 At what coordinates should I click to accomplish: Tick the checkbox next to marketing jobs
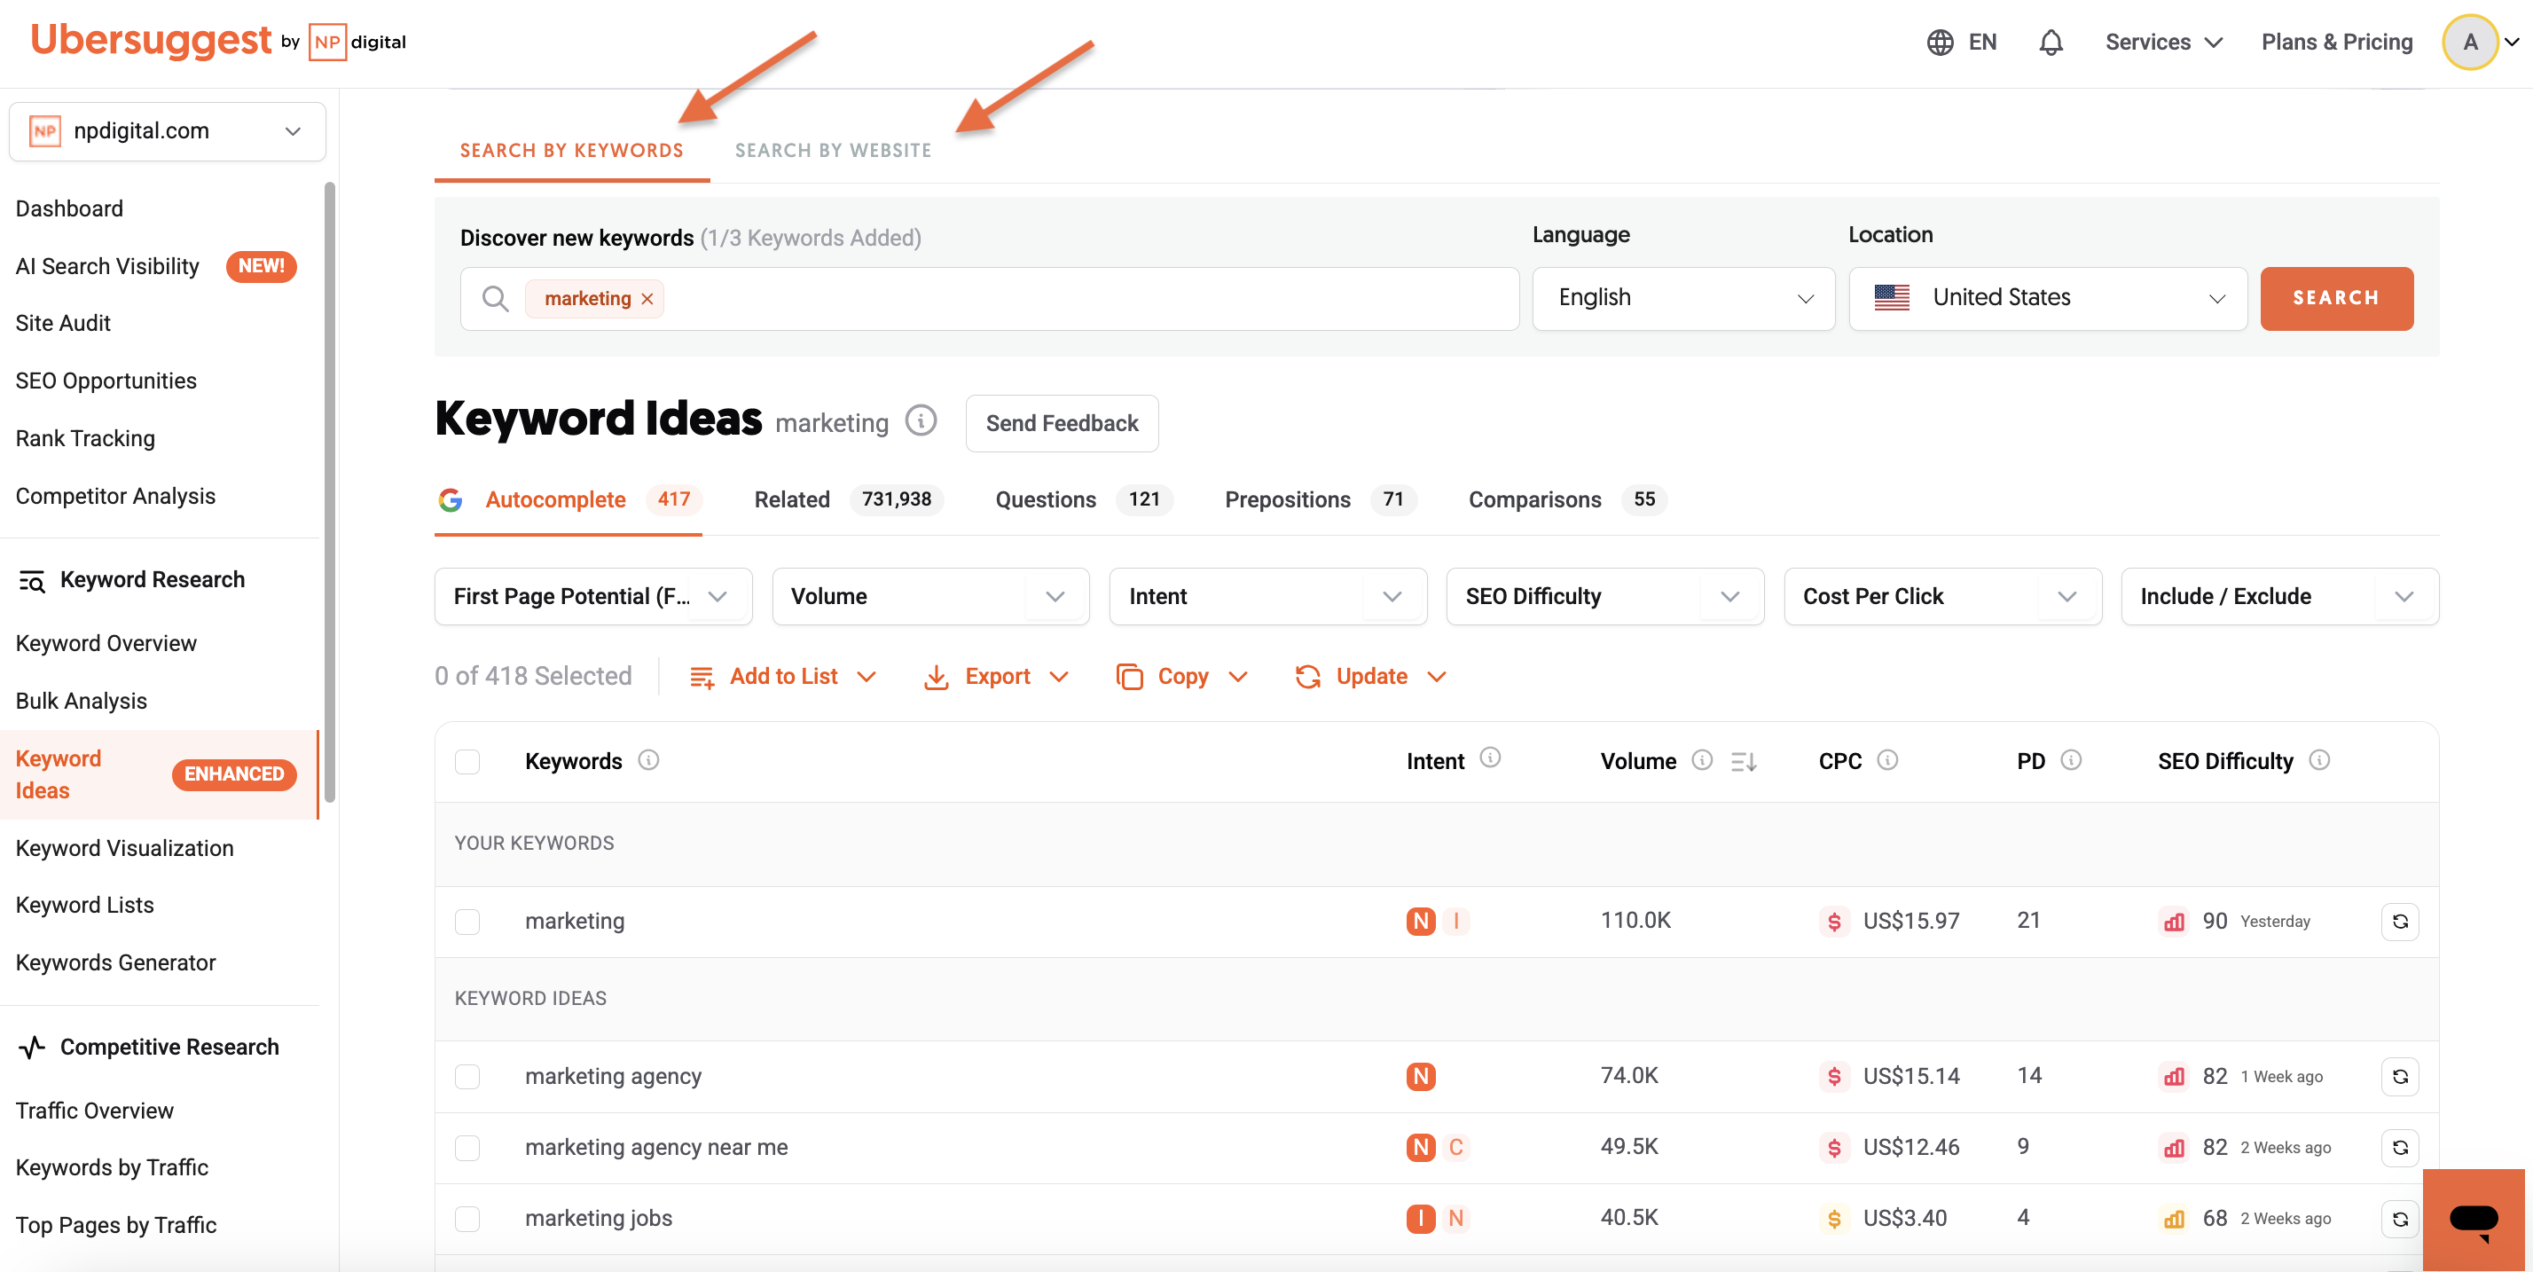[x=468, y=1219]
